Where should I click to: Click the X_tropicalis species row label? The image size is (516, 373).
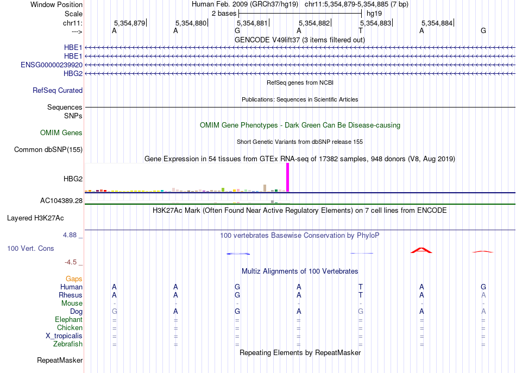[x=64, y=336]
